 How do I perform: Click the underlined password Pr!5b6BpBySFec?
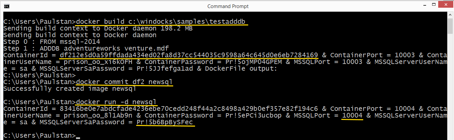(x=165, y=122)
